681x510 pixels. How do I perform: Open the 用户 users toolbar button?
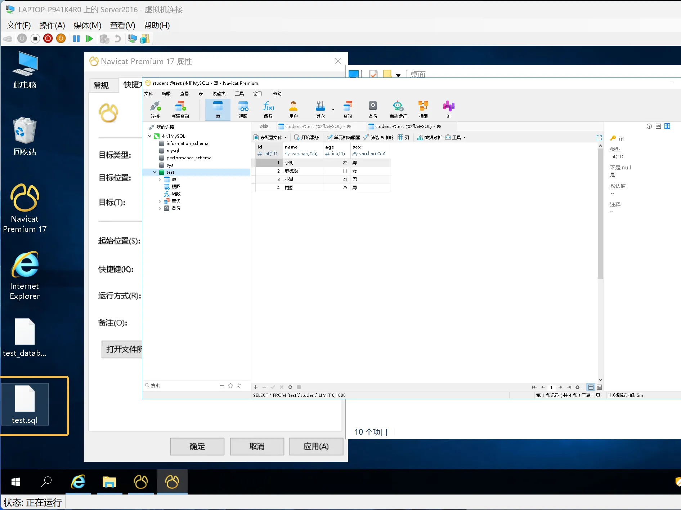pyautogui.click(x=294, y=110)
